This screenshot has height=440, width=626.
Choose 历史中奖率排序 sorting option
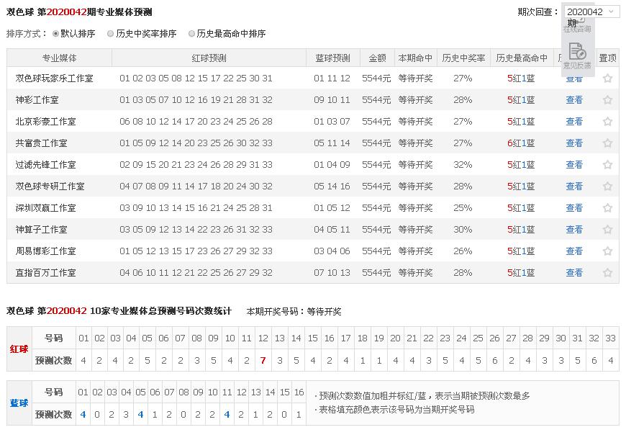click(x=110, y=34)
